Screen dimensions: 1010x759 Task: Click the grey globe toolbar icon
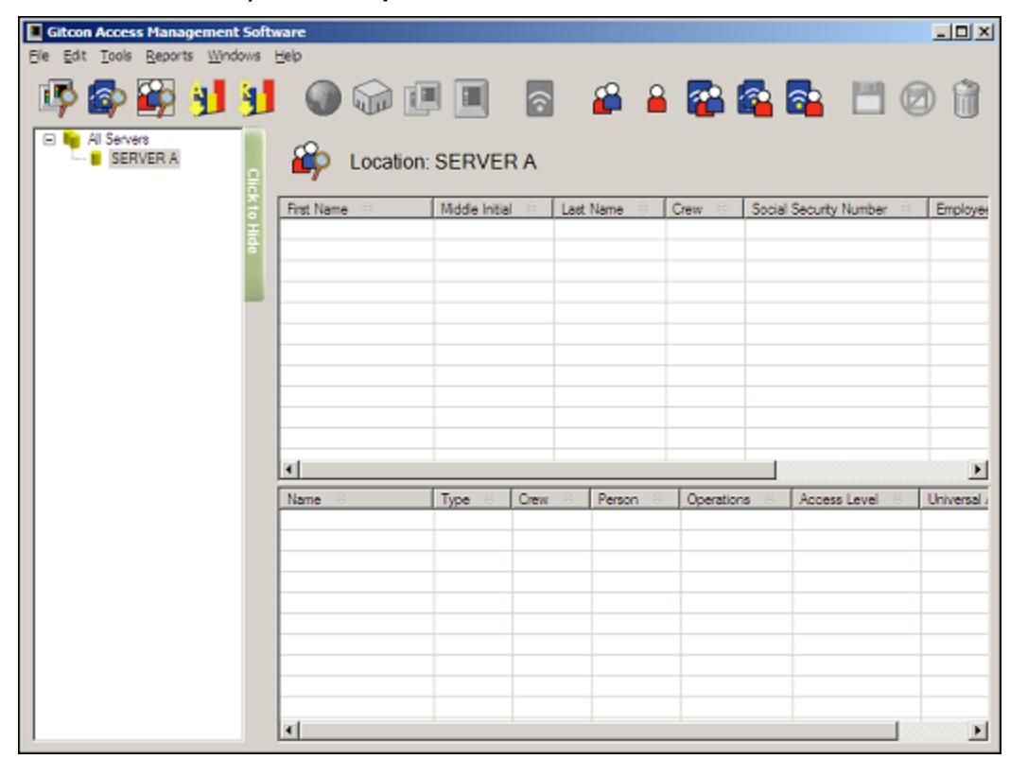pos(322,98)
